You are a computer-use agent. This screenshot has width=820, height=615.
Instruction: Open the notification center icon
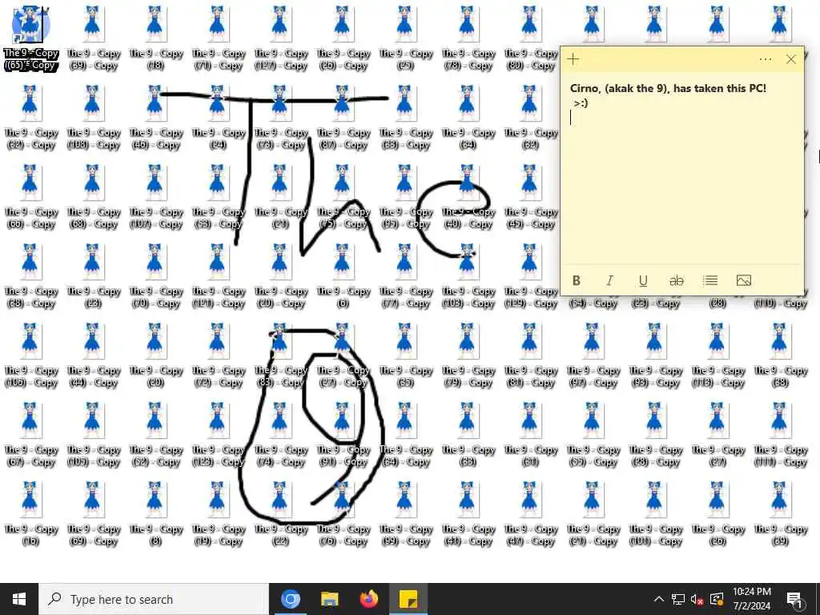click(x=794, y=599)
